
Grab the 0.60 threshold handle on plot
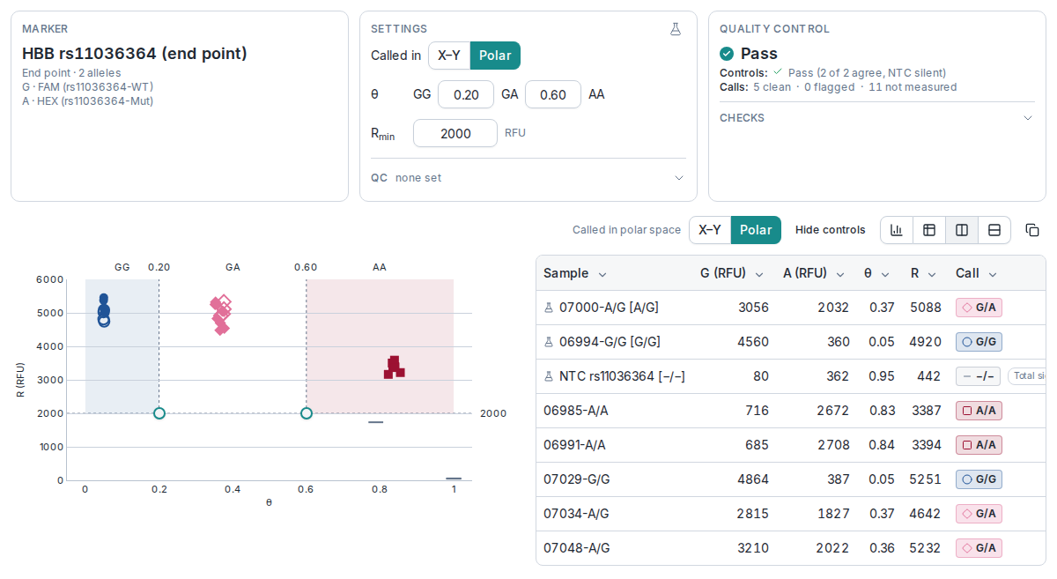(x=307, y=413)
